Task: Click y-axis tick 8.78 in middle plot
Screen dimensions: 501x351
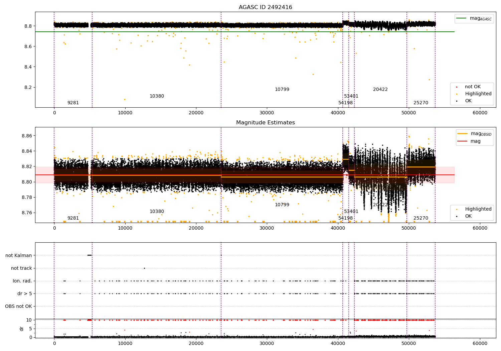Action: pyautogui.click(x=27, y=197)
